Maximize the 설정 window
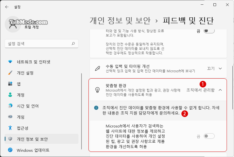 tap(215, 5)
